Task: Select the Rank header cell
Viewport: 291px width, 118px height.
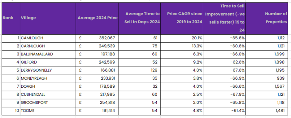Action: click(11, 18)
